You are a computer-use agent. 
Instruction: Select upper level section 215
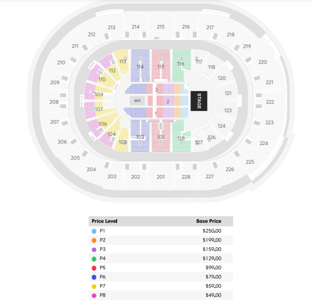point(161,26)
